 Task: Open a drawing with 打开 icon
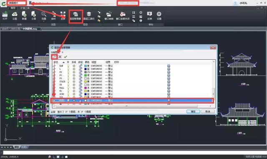pyautogui.click(x=5, y=16)
